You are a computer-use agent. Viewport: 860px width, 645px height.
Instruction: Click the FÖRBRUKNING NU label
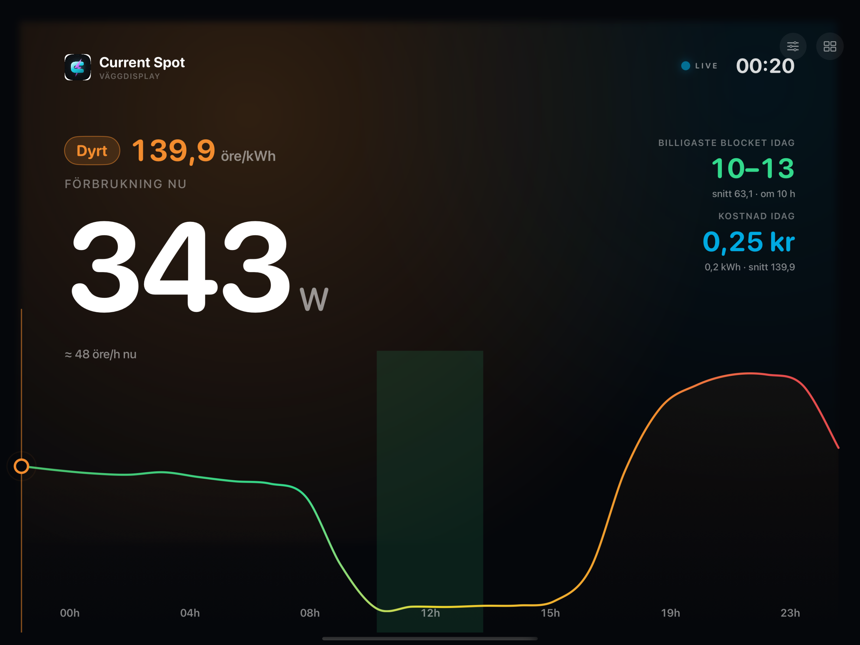click(126, 184)
